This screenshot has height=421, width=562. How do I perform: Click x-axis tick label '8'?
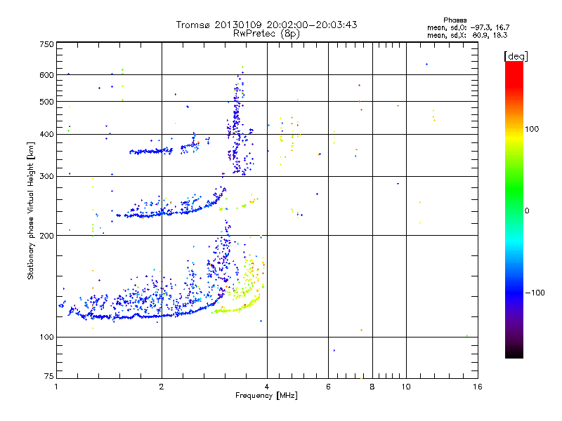(x=372, y=387)
